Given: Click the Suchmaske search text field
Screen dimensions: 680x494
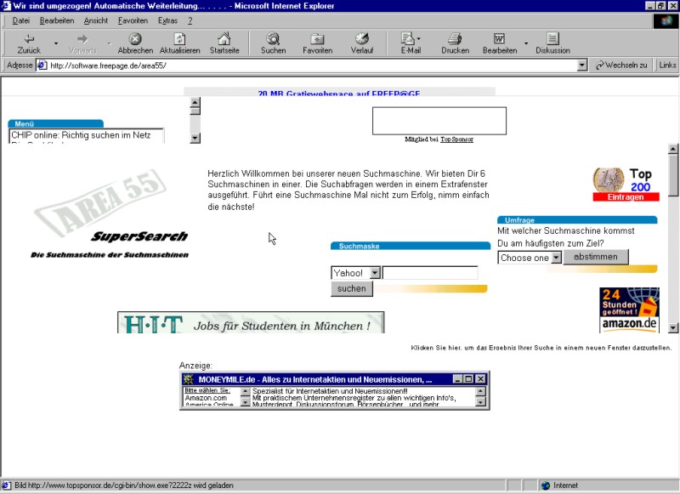Looking at the screenshot, I should click(430, 273).
